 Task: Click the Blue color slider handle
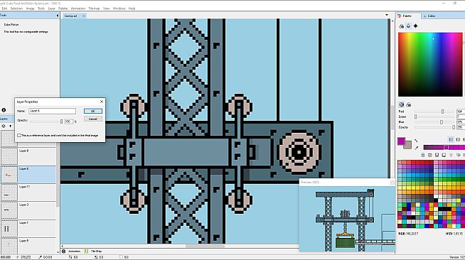[x=442, y=122]
